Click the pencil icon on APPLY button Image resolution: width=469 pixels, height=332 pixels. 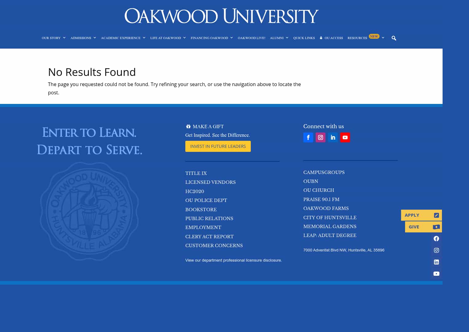[436, 215]
